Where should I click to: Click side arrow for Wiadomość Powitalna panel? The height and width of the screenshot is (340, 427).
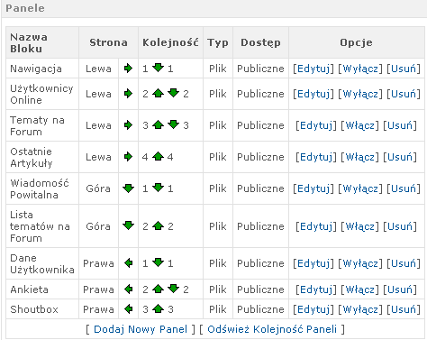click(x=128, y=188)
